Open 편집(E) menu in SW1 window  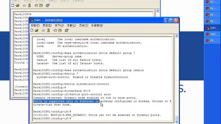(x=47, y=25)
